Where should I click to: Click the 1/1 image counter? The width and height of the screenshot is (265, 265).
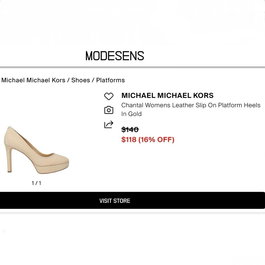[37, 182]
